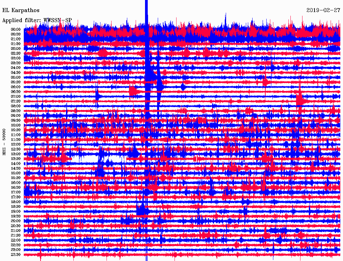
Task: Select the 05:30 time label
Action: 16,82
